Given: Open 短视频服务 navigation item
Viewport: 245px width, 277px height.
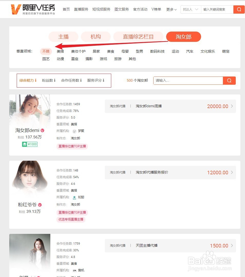Looking at the screenshot, I should tap(101, 9).
